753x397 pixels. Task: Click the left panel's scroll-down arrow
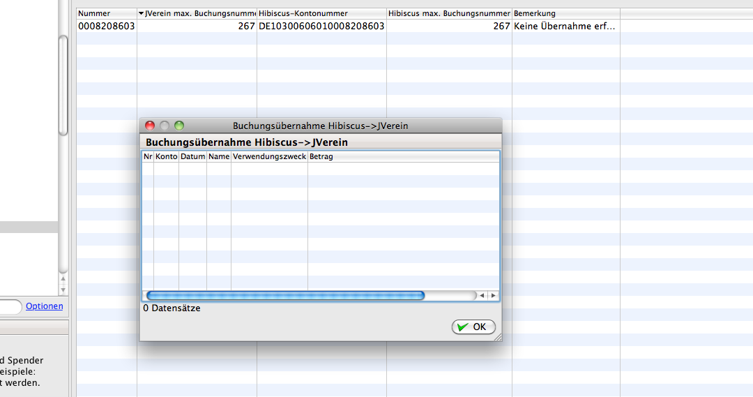[x=63, y=289]
